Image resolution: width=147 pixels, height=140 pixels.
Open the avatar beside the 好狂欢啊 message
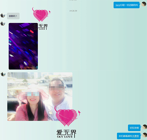pos(145,127)
